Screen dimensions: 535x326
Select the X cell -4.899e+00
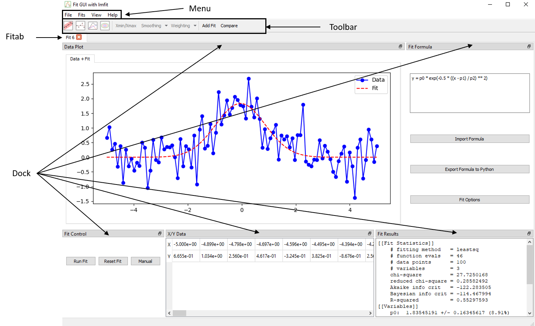[x=214, y=244]
